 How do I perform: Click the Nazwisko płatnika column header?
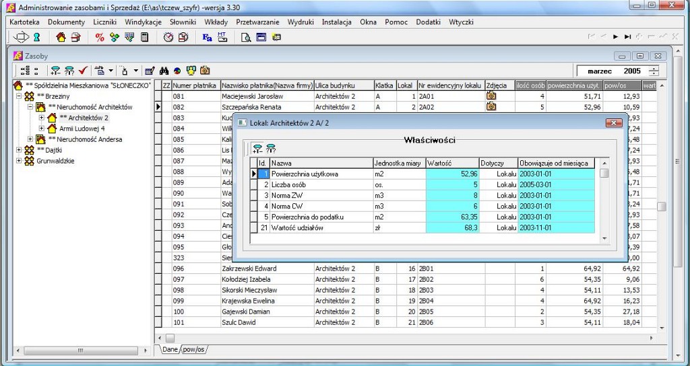tap(267, 85)
